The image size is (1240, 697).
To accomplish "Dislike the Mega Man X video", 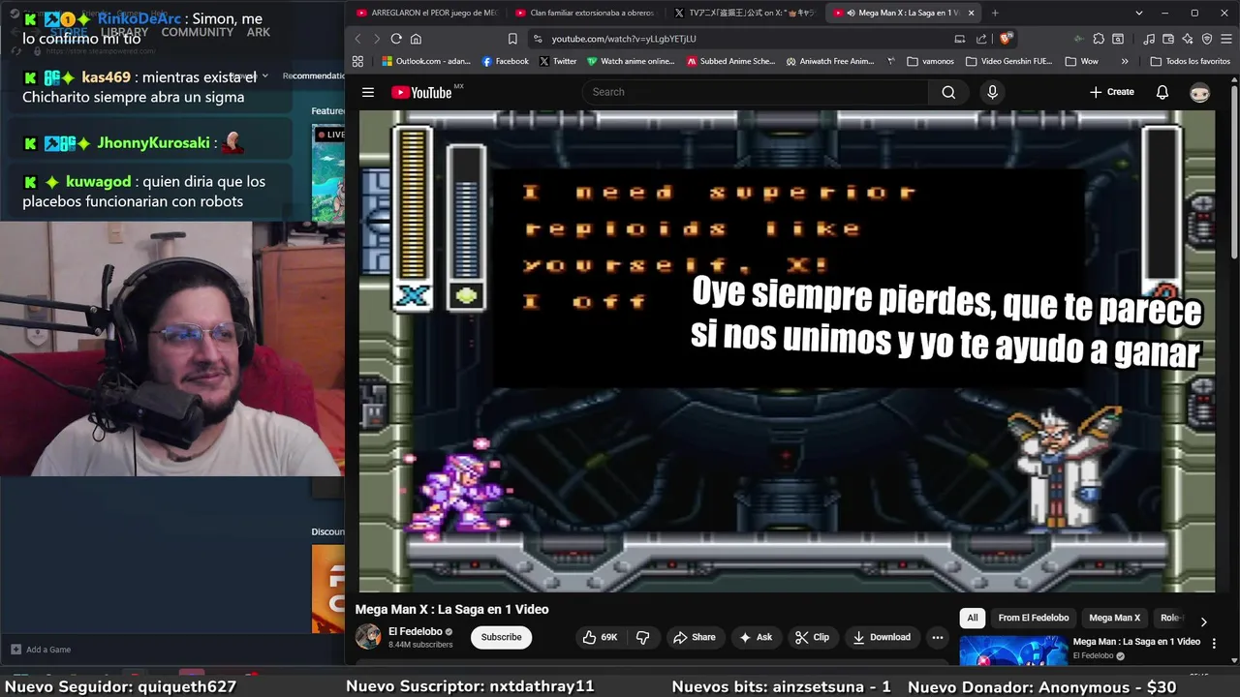I will pos(642,637).
